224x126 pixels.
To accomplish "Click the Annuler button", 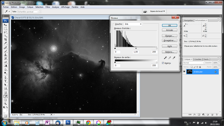I will tap(169, 30).
